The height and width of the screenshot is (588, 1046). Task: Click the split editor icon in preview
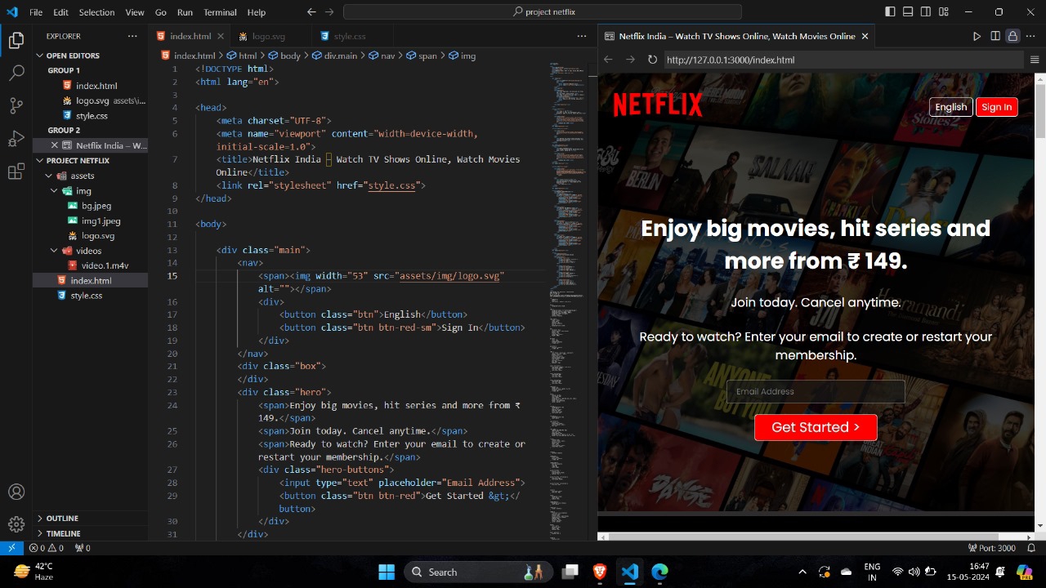pyautogui.click(x=995, y=36)
